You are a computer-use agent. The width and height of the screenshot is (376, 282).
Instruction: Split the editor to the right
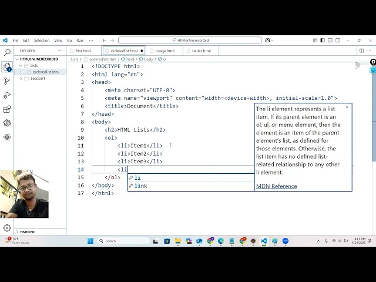362,51
